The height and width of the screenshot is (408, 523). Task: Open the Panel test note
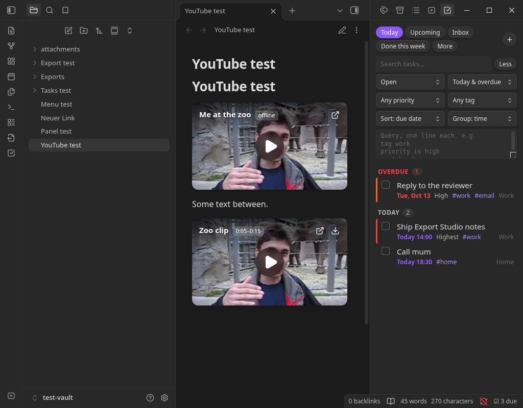(99, 132)
